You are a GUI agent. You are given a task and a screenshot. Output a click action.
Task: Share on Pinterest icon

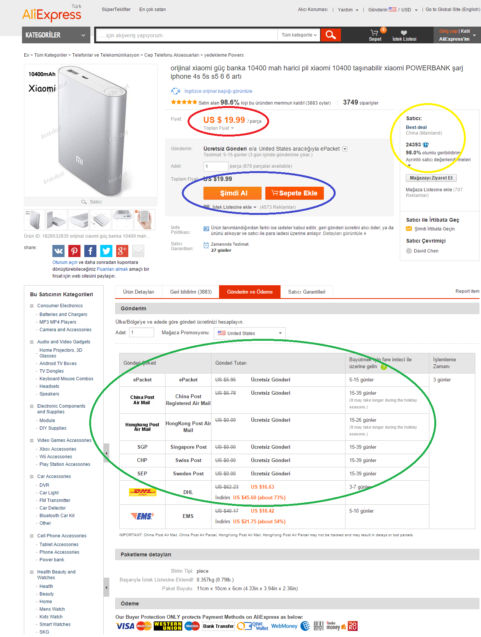click(x=74, y=251)
